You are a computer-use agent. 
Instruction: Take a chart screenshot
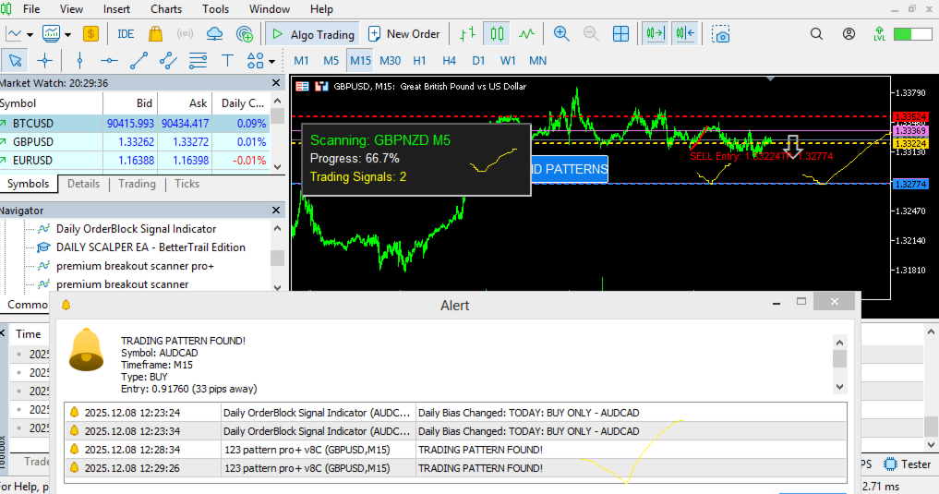point(721,34)
